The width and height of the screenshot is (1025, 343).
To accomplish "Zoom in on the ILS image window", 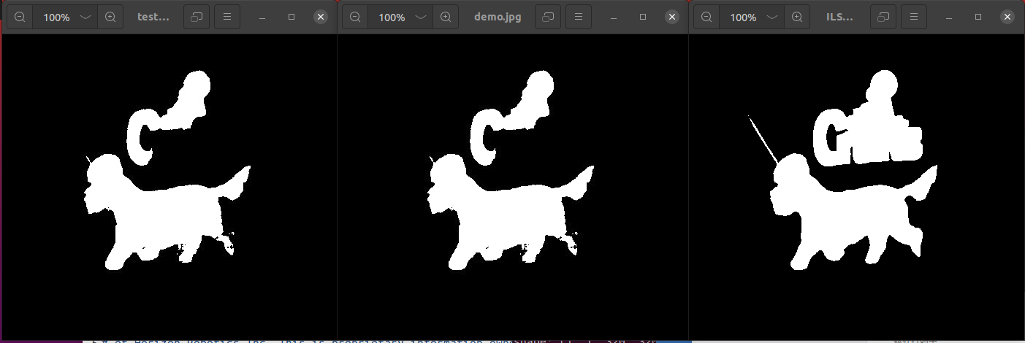I will coord(797,17).
